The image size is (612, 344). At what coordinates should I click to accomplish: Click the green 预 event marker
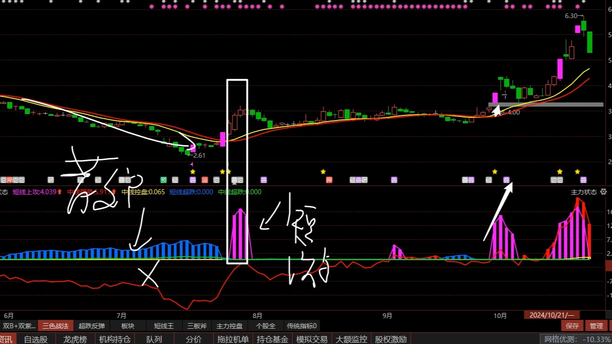(163, 180)
